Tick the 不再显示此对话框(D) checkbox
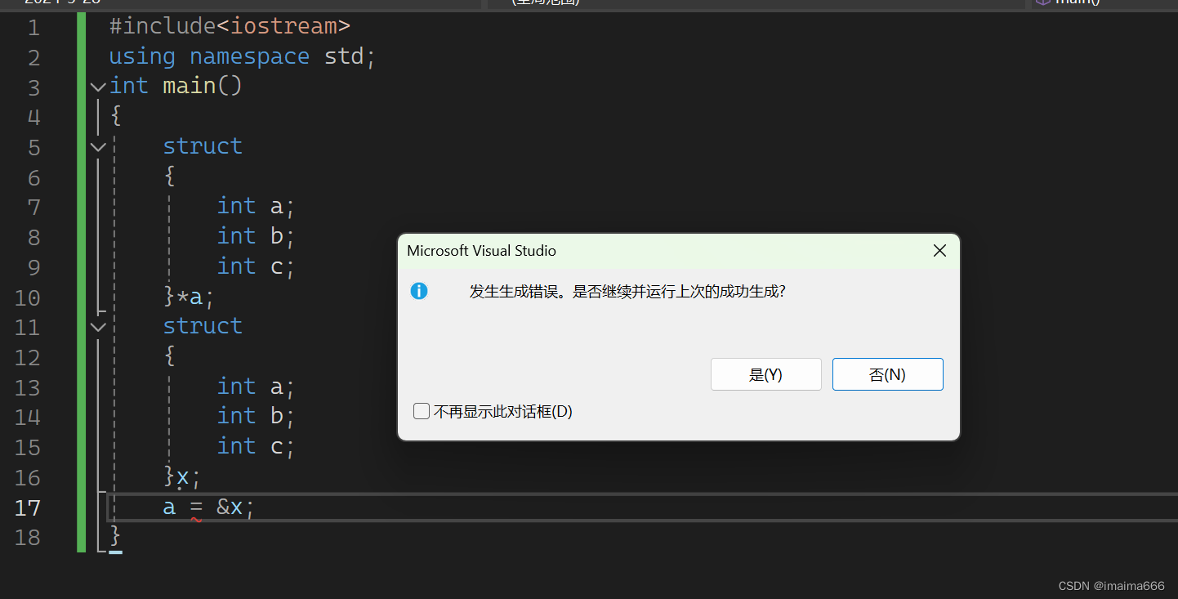The image size is (1178, 599). coord(422,411)
